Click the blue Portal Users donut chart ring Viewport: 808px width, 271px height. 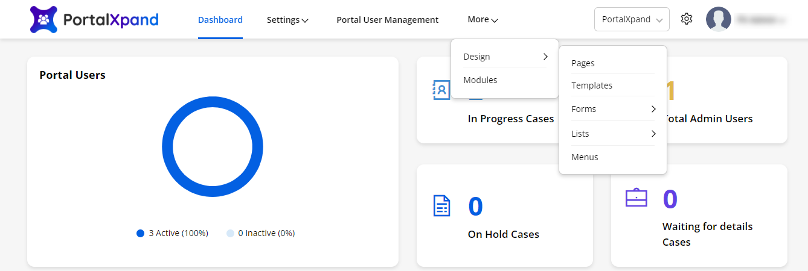[x=167, y=146]
